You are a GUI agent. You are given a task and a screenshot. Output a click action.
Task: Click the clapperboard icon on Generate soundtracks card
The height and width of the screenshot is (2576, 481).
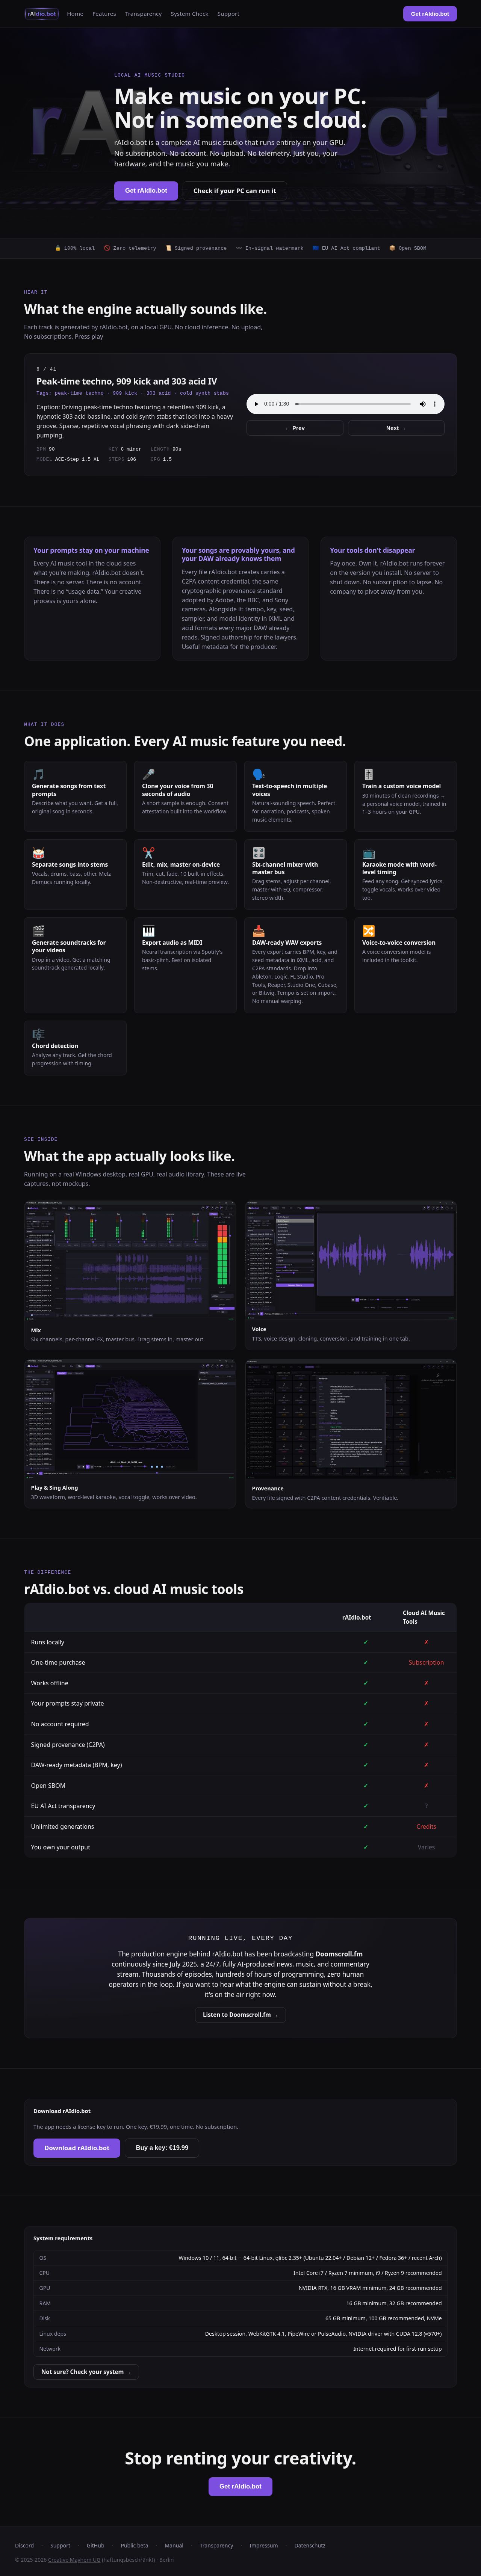38,931
